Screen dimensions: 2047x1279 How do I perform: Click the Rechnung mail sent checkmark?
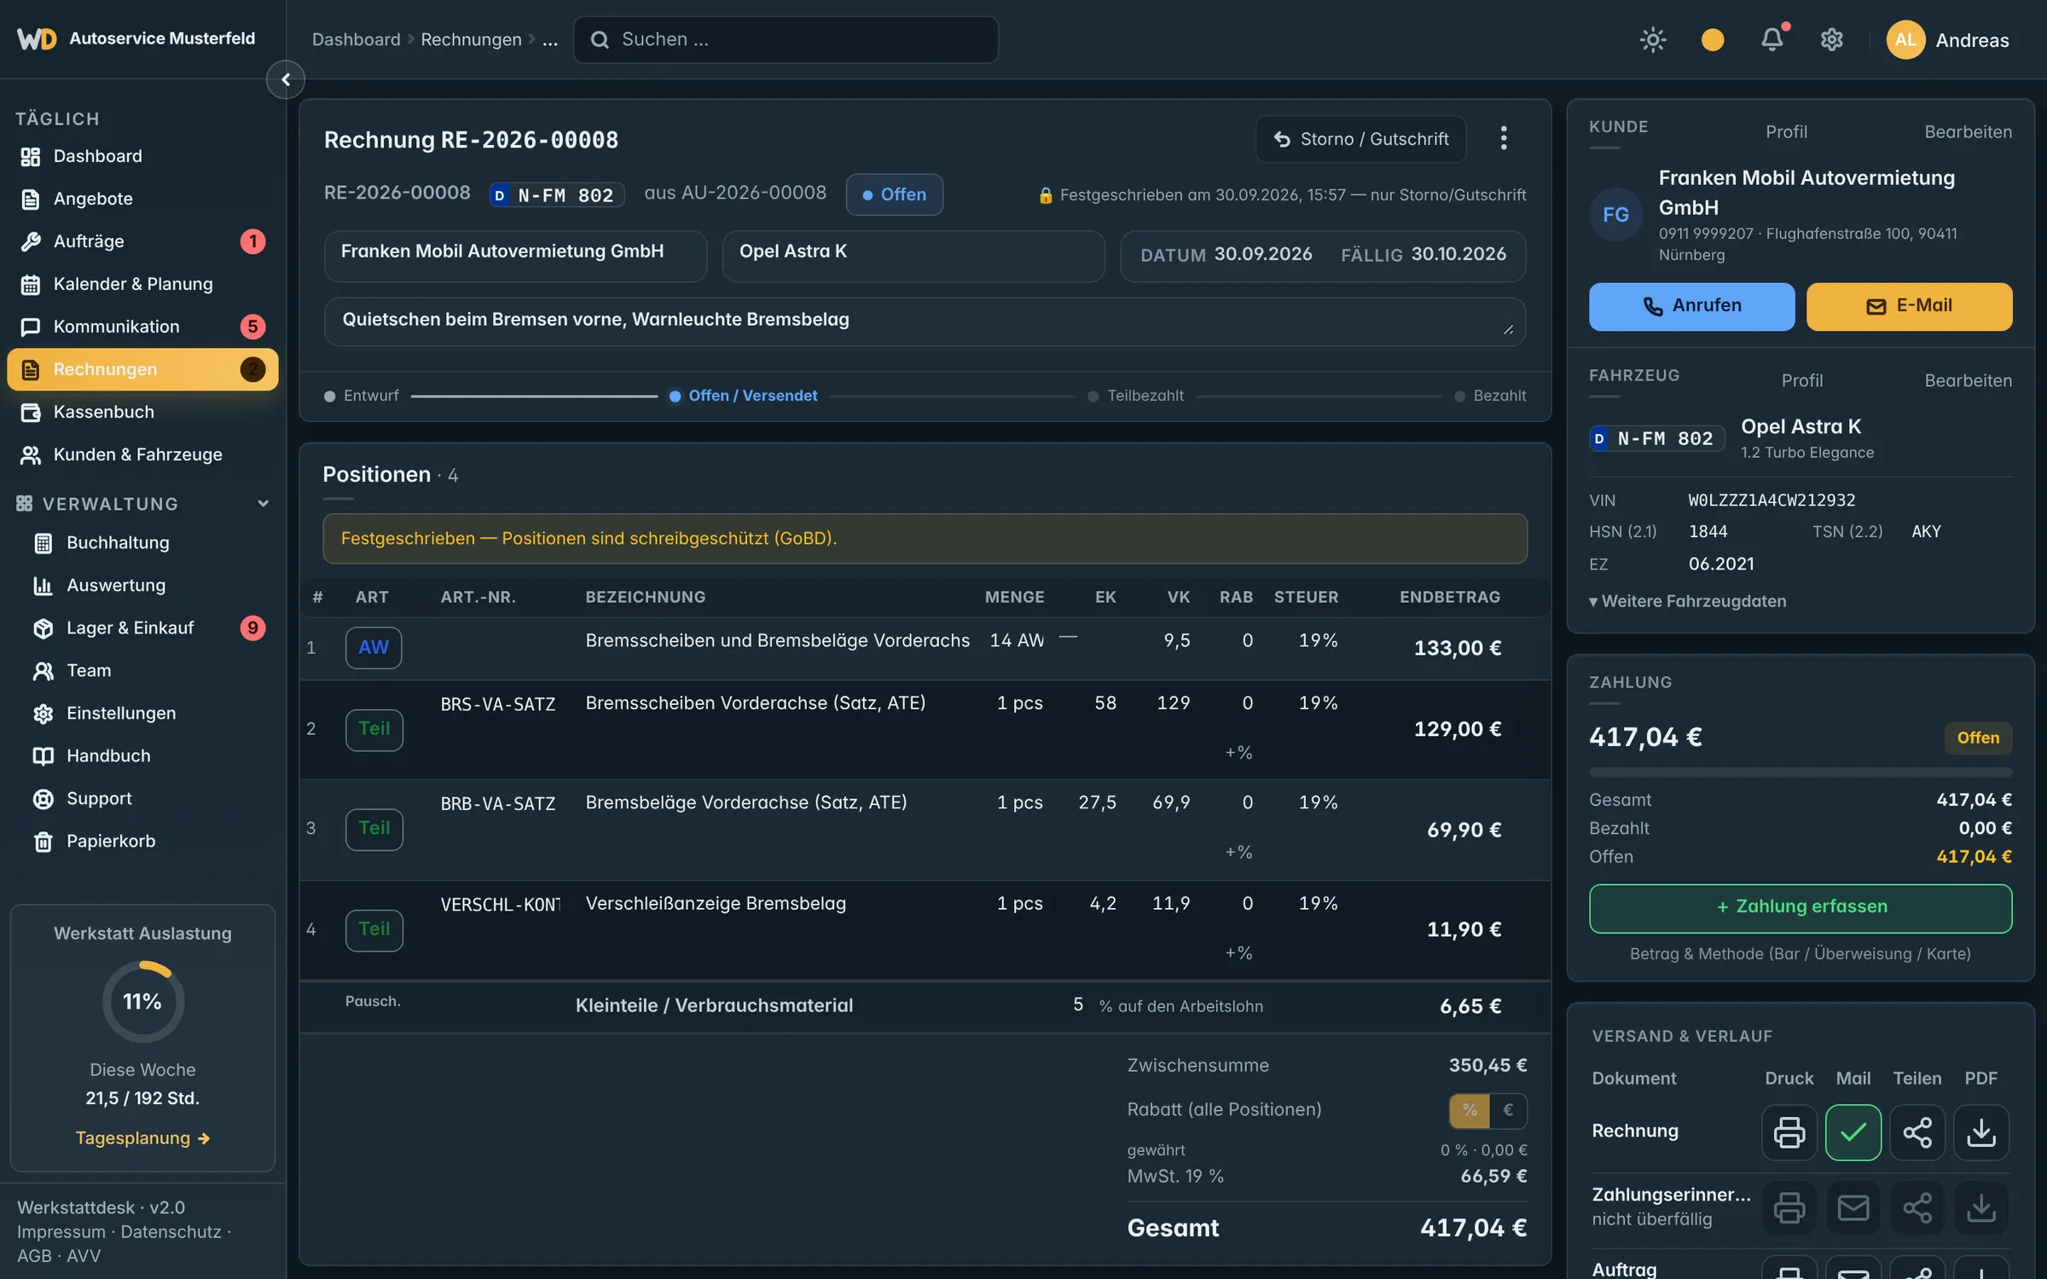(1853, 1132)
